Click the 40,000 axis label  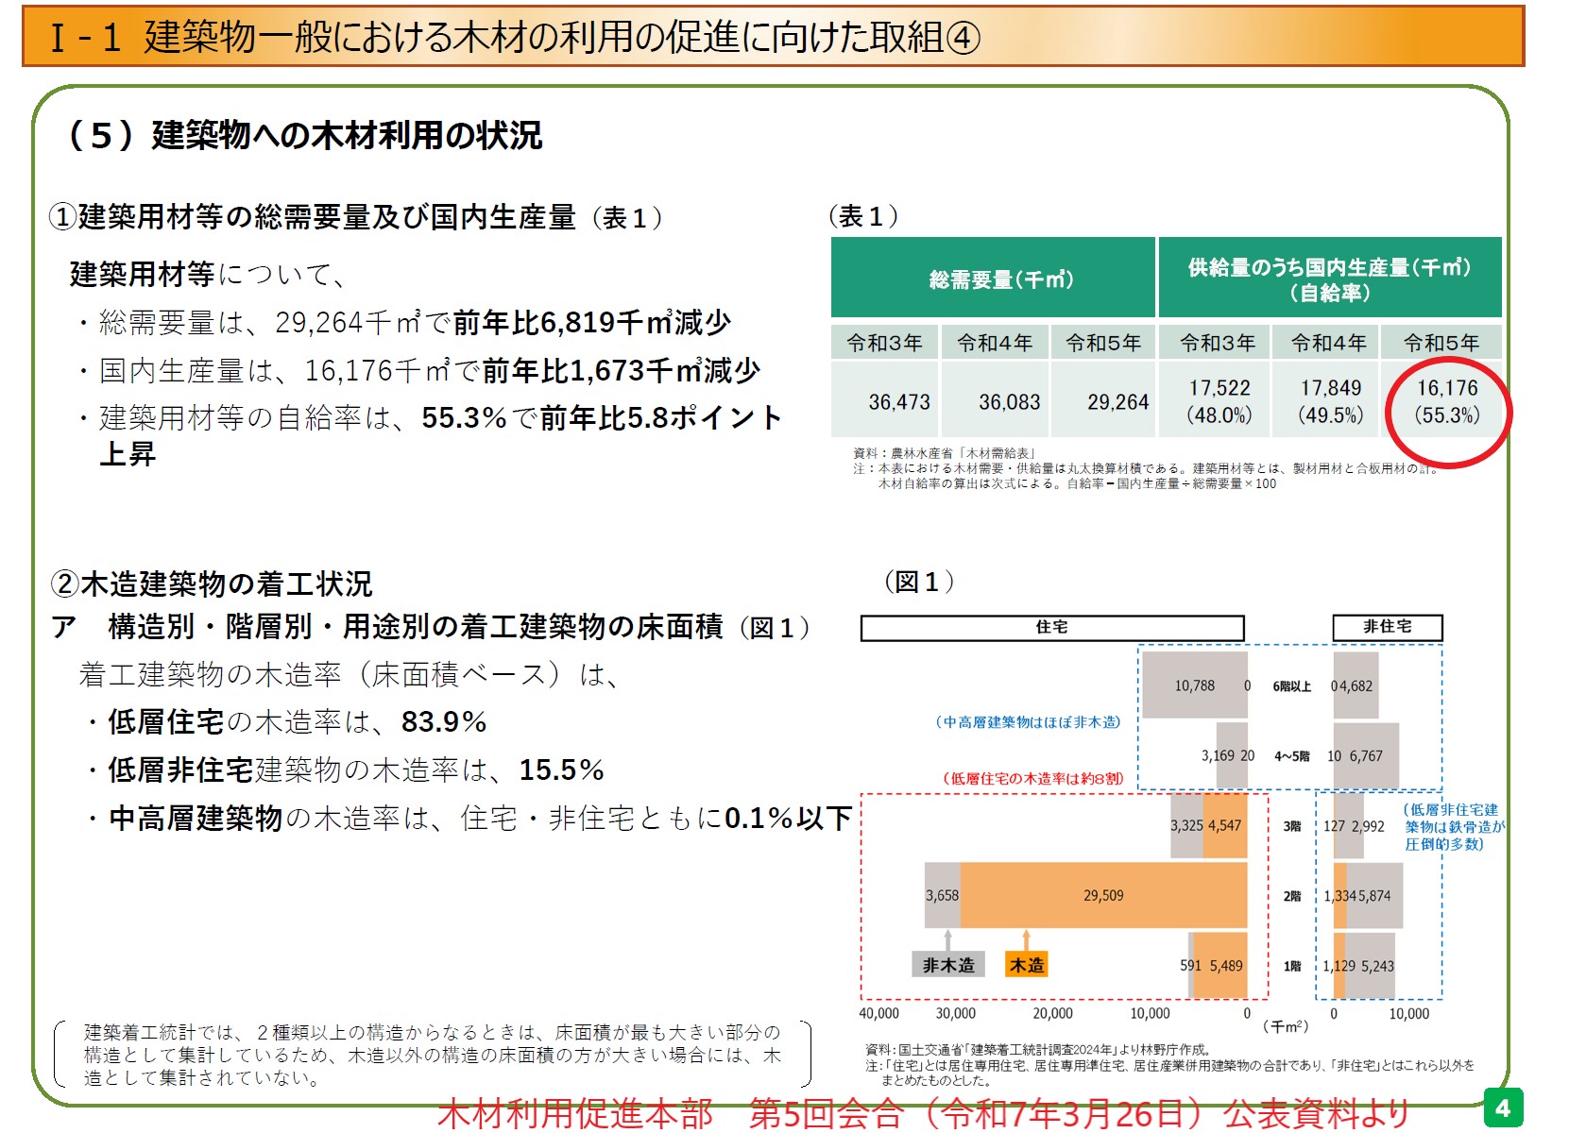(878, 1013)
